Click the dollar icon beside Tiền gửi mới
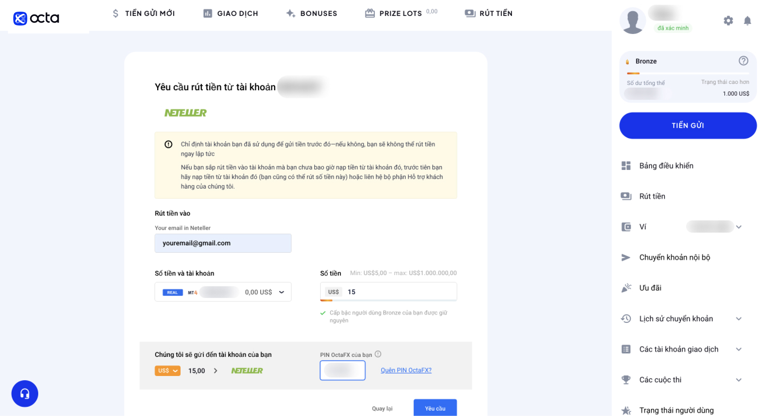Viewport: 759px width, 416px height. click(115, 13)
